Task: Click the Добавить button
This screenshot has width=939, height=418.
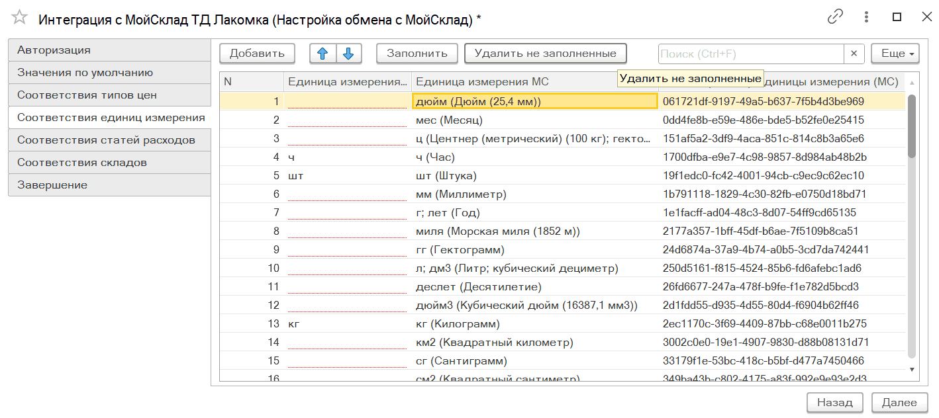Action: coord(257,54)
